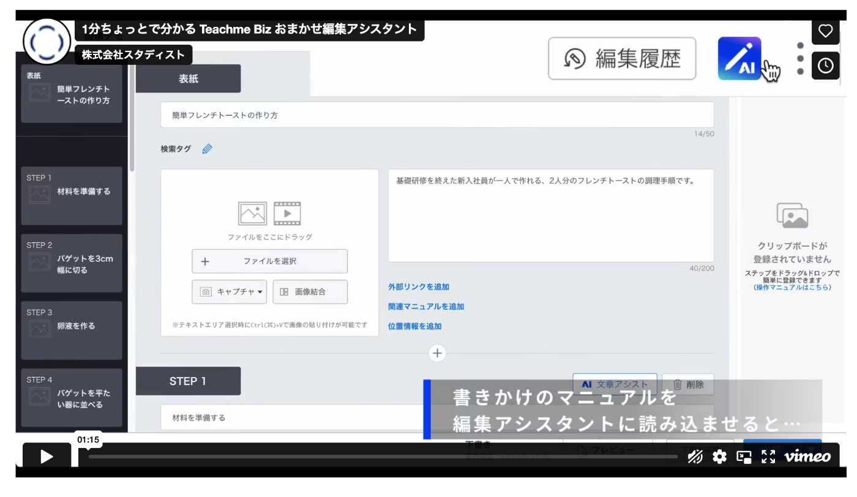Select STEP 2 バゲットを3cm幅に切る sidebar card
This screenshot has height=497, width=857.
point(72,263)
